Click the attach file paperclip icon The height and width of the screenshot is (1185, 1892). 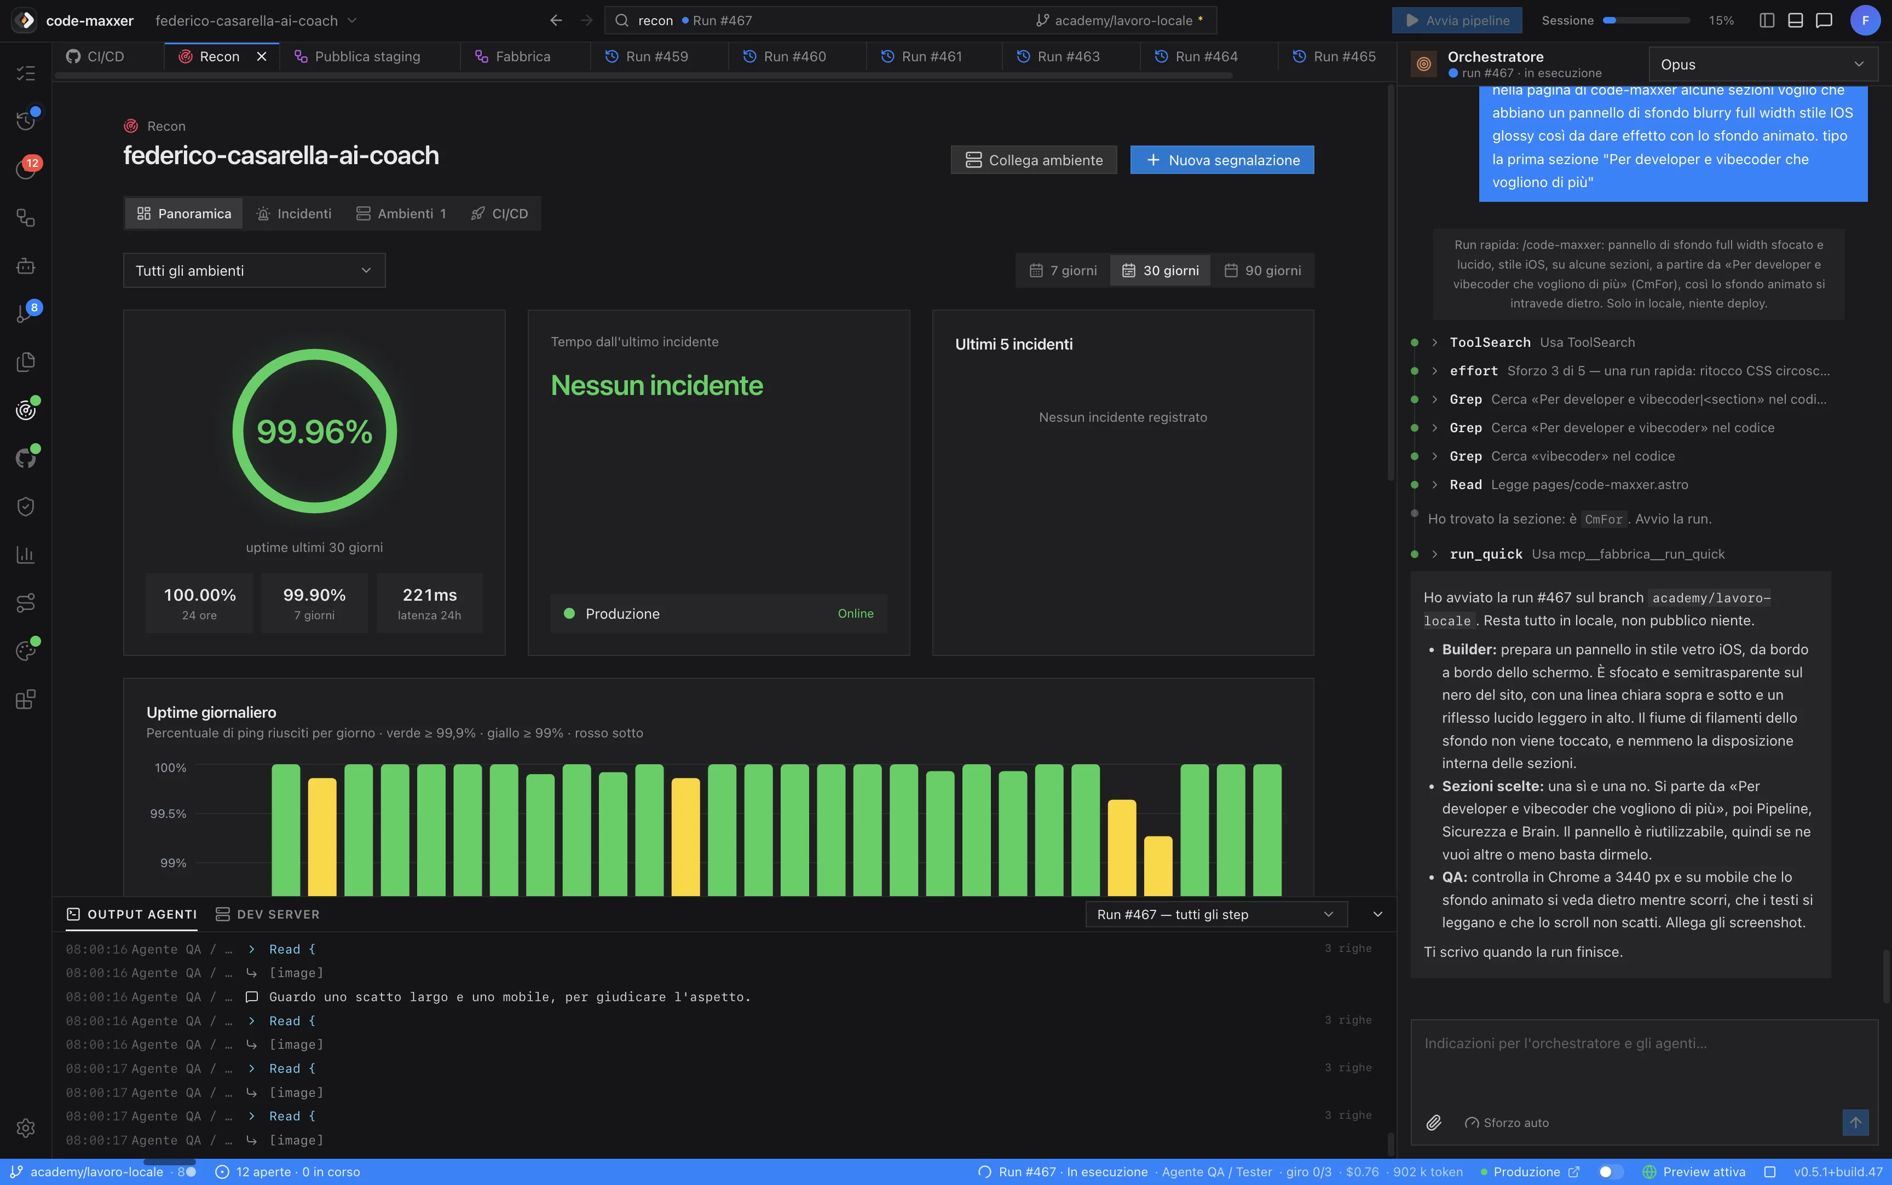(1433, 1122)
